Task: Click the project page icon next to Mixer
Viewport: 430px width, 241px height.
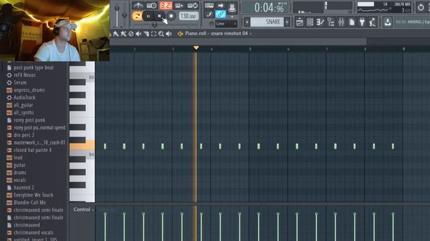Action: click(352, 22)
